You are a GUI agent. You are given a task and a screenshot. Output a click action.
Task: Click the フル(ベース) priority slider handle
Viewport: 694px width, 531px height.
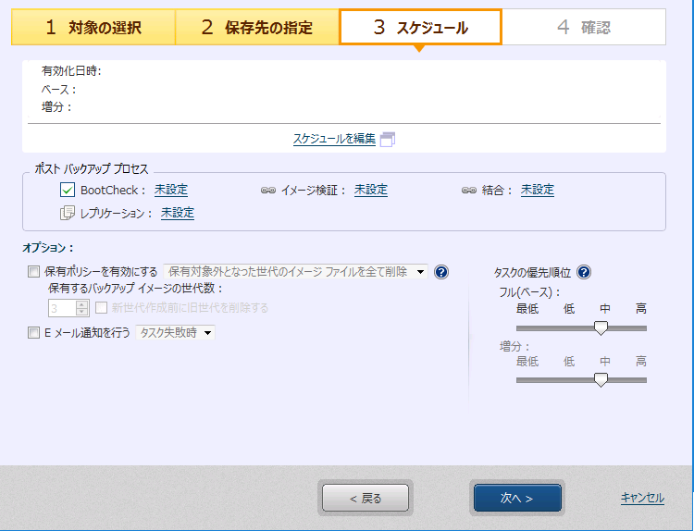click(x=601, y=327)
